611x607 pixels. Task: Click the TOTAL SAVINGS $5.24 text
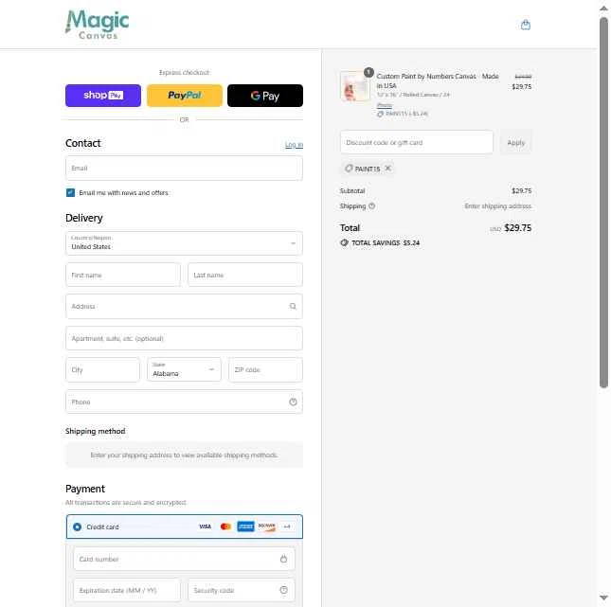[x=386, y=242]
